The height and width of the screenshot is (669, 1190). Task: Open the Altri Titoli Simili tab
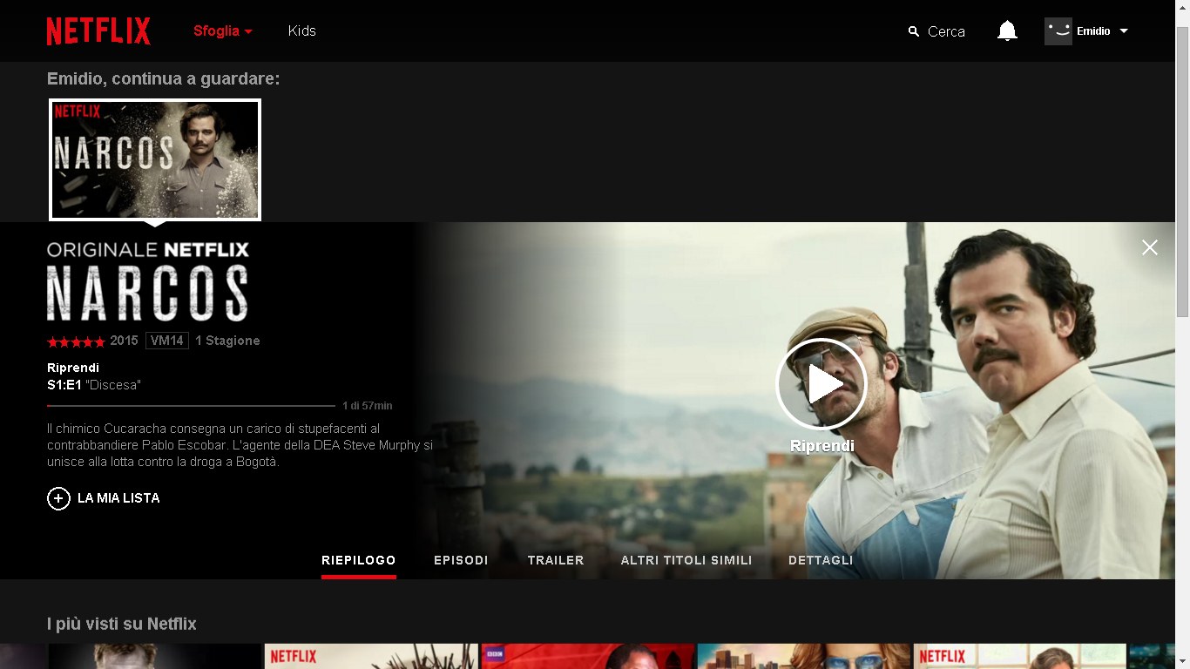pos(686,560)
